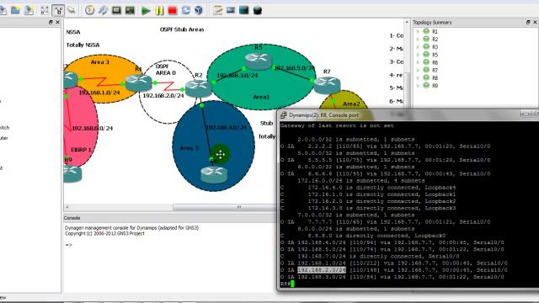Expand R3 in Topology Summary
The height and width of the screenshot is (303, 539).
[x=418, y=47]
